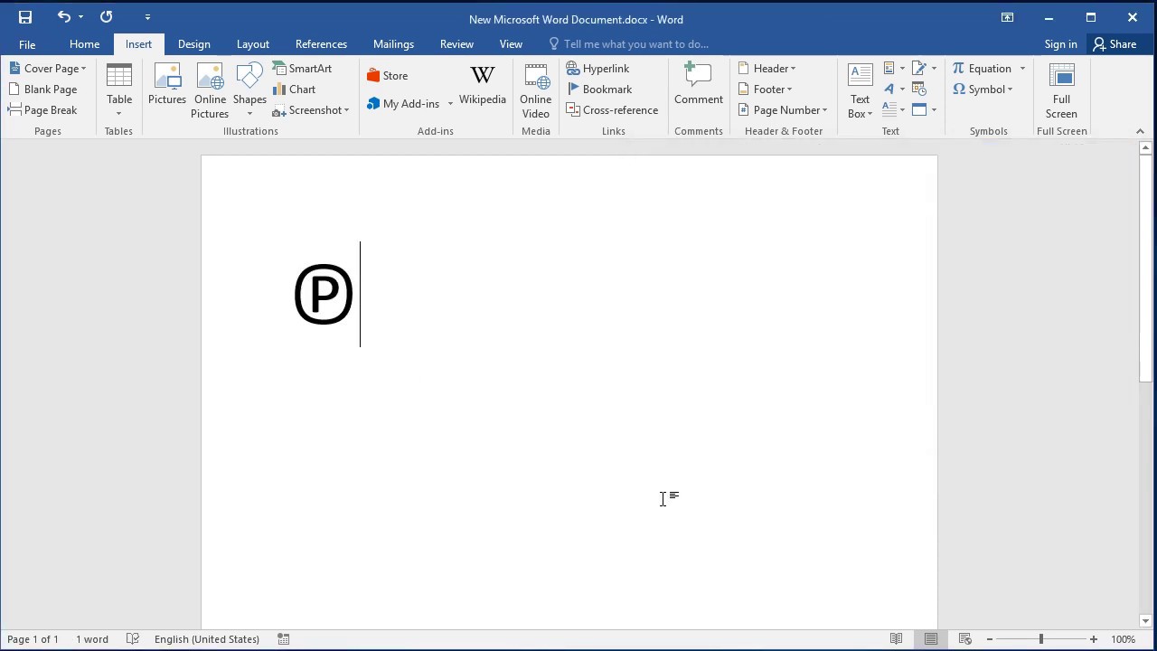Open Ribbon Display Options

pos(1007,17)
